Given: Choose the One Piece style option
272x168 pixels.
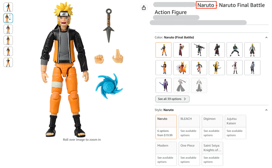Looking at the screenshot, I should [189, 154].
